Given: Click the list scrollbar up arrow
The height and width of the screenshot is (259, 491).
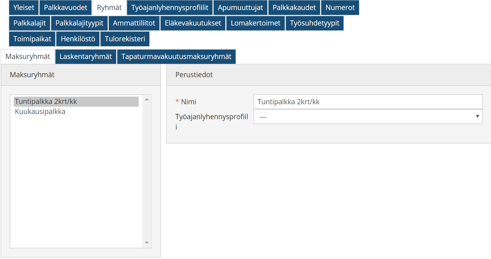Looking at the screenshot, I should click(147, 99).
